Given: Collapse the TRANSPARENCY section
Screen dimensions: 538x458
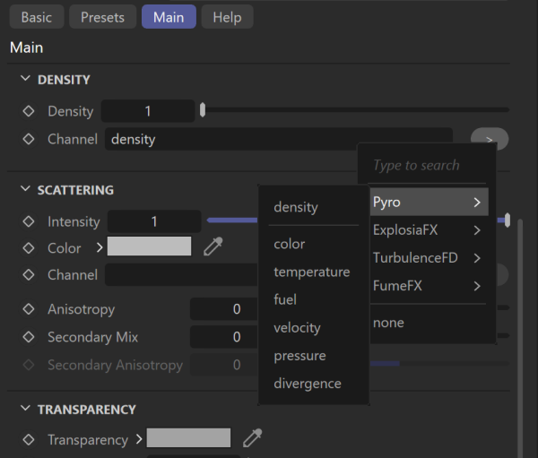Looking at the screenshot, I should tap(24, 410).
